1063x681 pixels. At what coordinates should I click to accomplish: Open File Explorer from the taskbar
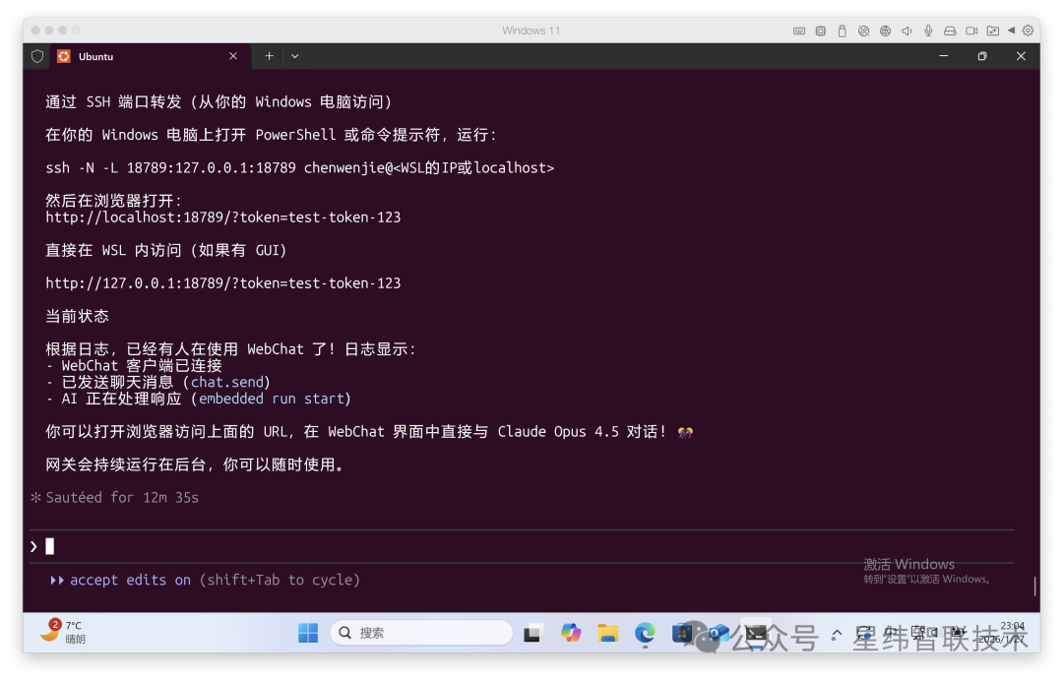click(607, 633)
